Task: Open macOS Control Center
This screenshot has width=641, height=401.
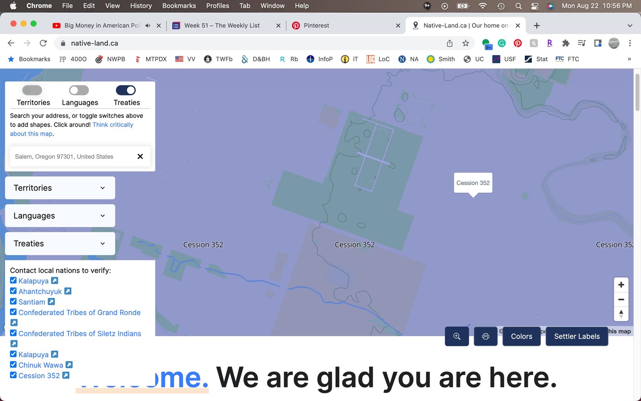Action: (535, 6)
